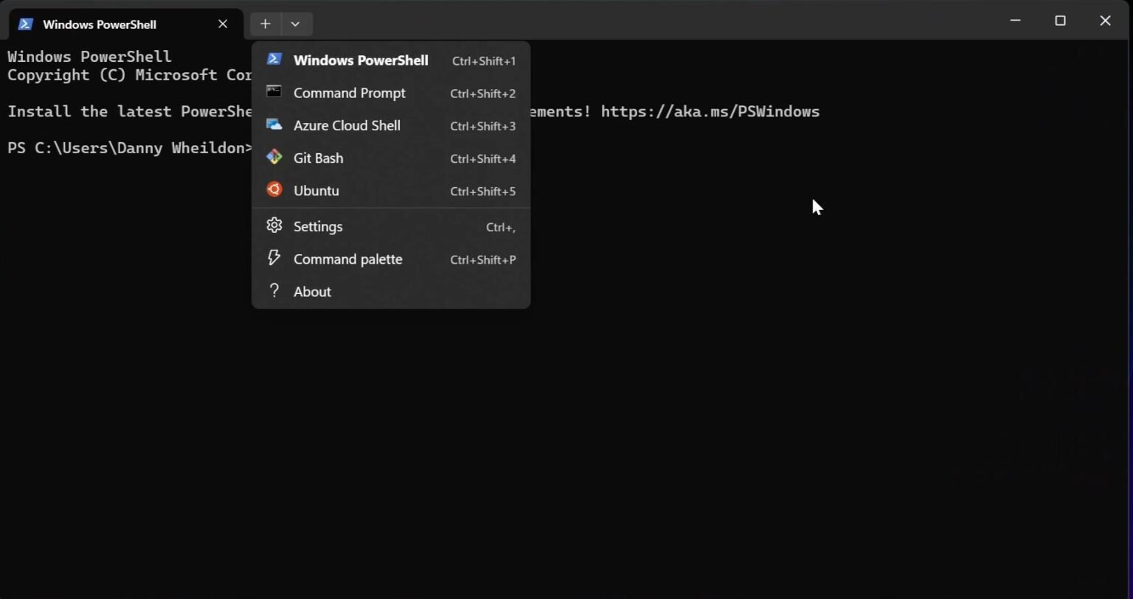The height and width of the screenshot is (599, 1133).
Task: Click the Ctrl+Shift+4 shortcut label
Action: pos(483,158)
